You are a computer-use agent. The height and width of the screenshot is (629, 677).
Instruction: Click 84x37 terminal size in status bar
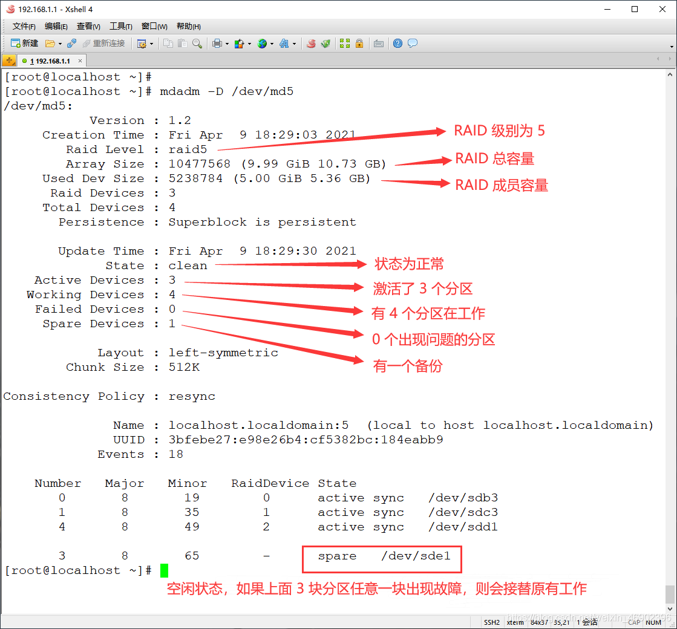pyautogui.click(x=539, y=622)
